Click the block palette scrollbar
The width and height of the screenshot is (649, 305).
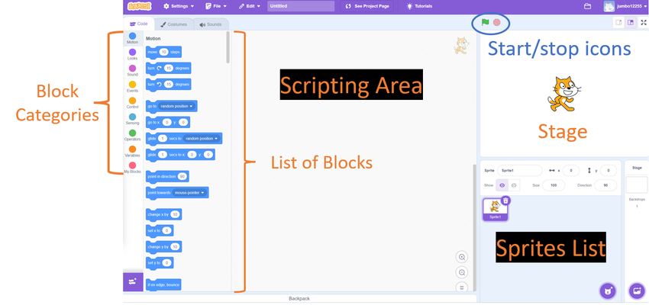(228, 47)
